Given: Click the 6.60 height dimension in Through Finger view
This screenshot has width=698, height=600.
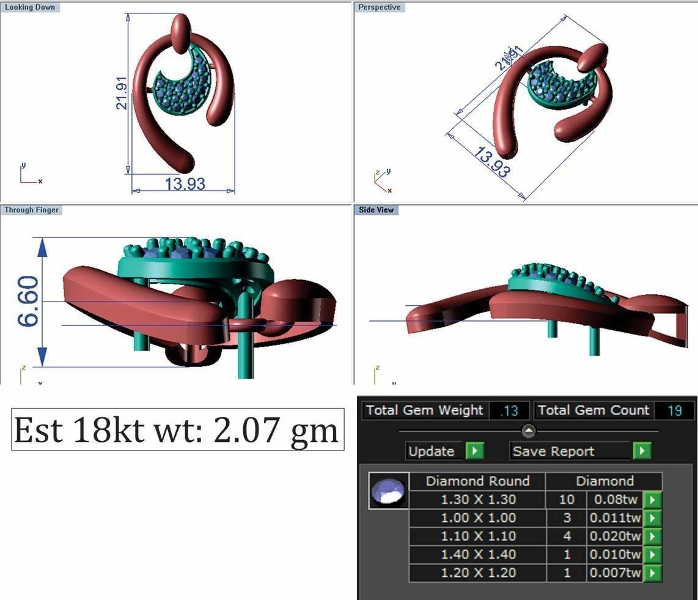Looking at the screenshot, I should [28, 302].
